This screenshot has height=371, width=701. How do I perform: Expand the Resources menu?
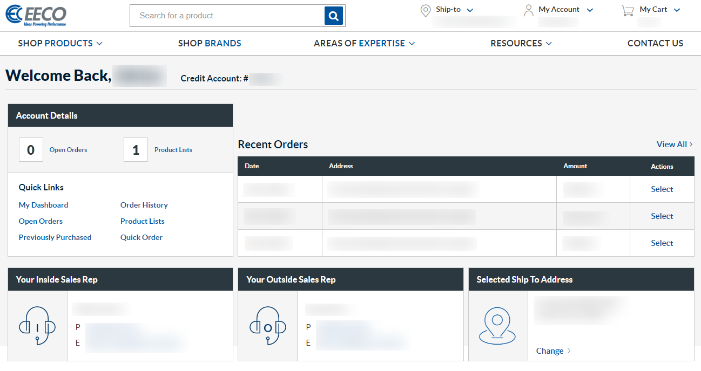pyautogui.click(x=521, y=43)
